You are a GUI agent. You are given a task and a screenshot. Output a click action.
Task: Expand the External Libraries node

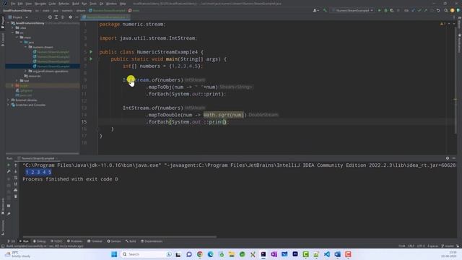click(8, 100)
